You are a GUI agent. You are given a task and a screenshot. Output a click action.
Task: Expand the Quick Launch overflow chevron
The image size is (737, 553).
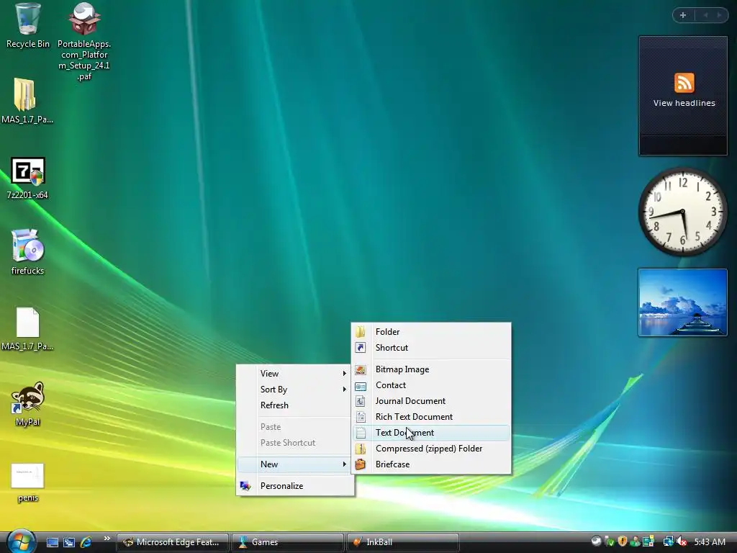[x=107, y=539]
